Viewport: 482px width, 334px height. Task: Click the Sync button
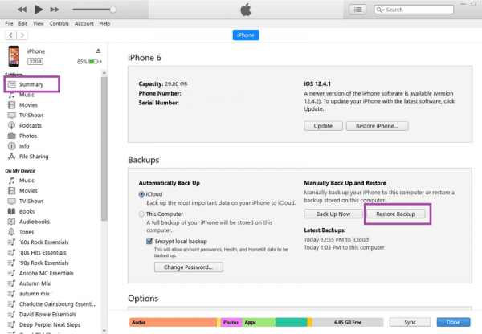click(410, 322)
